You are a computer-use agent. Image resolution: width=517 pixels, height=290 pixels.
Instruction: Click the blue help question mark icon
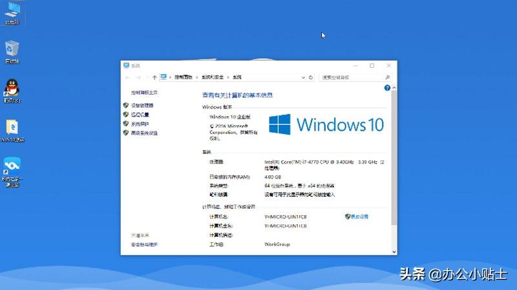387,88
